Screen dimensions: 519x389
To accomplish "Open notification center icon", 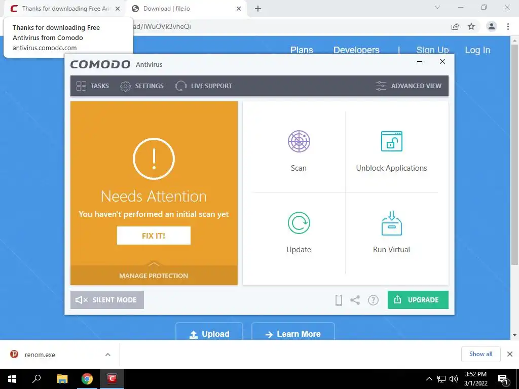I will click(503, 379).
